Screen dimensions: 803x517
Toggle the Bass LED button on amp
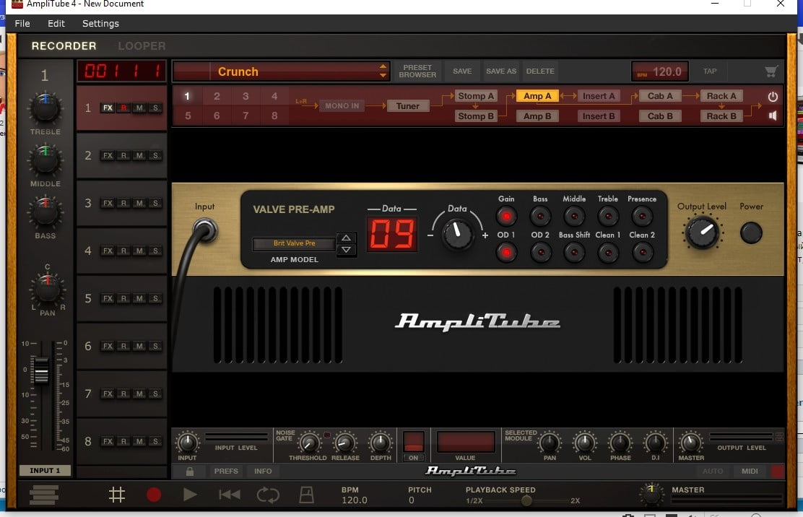pyautogui.click(x=540, y=217)
